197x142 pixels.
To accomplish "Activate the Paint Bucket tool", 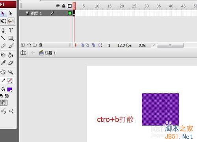I will [x=10, y=55].
